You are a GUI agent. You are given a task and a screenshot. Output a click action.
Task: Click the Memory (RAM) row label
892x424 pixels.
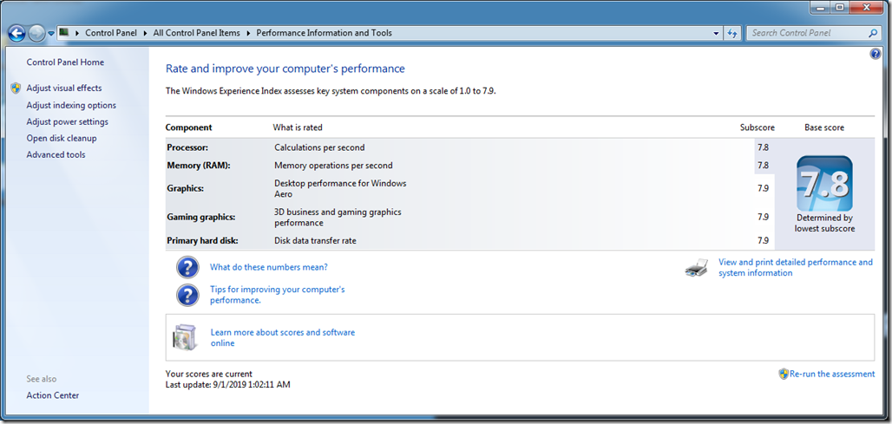(200, 166)
